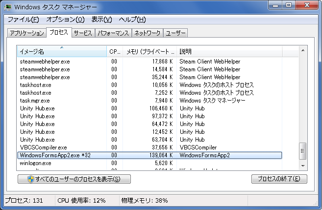This screenshot has width=322, height=210.
Task: Select the プロセス tab
Action: [59, 32]
